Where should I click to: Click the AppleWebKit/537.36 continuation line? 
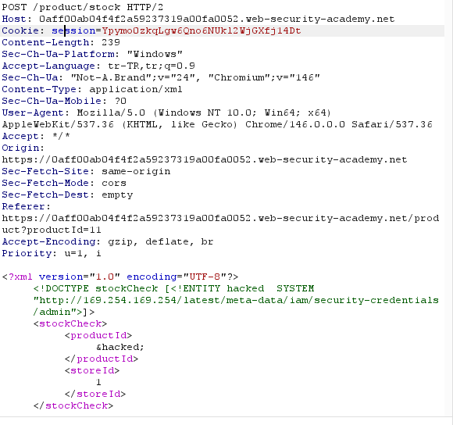[x=217, y=124]
